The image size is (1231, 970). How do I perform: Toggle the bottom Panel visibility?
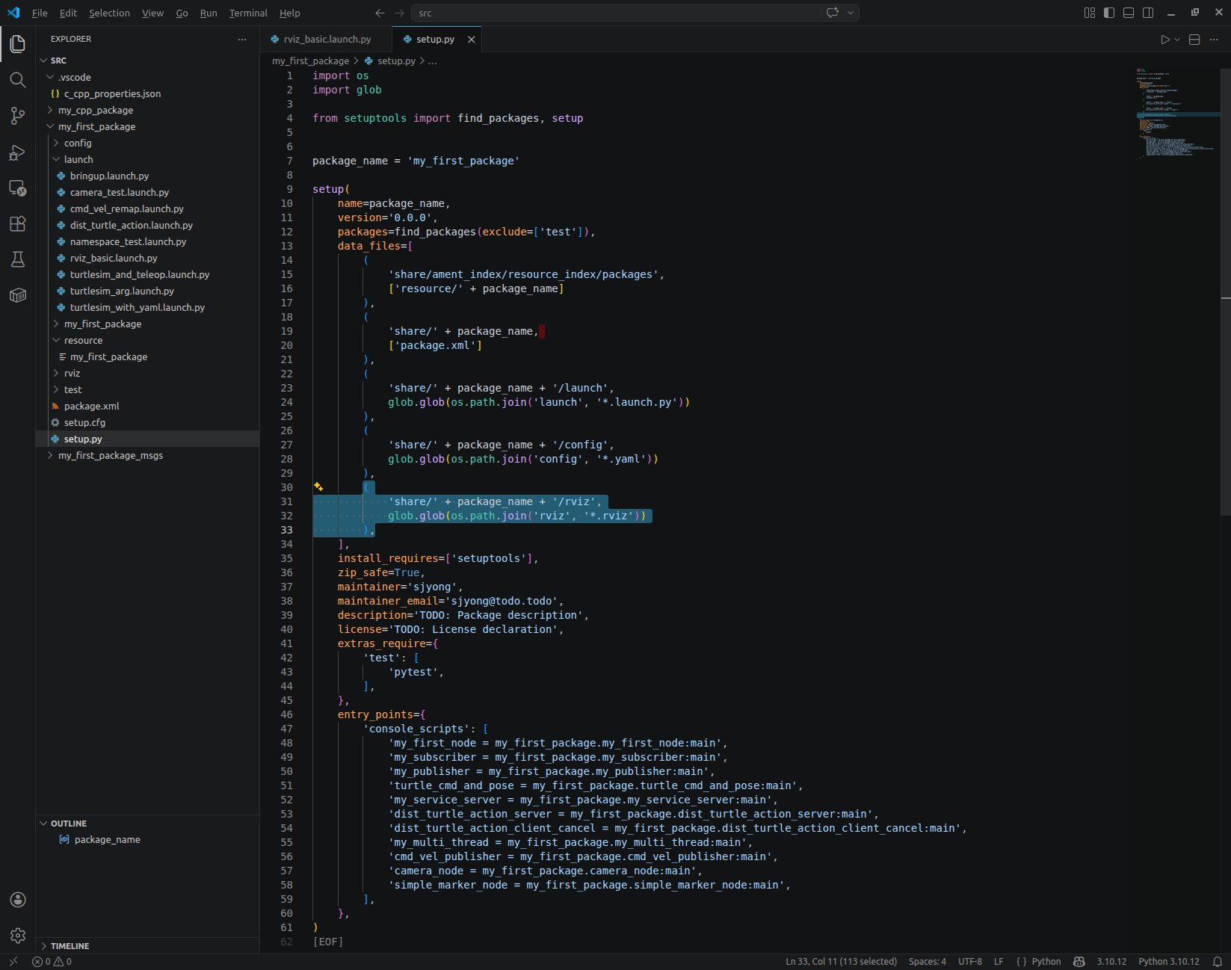(x=1129, y=13)
